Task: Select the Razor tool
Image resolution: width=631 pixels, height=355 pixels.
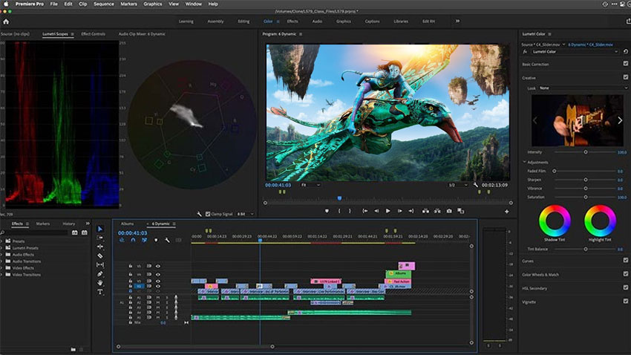Action: tap(100, 255)
